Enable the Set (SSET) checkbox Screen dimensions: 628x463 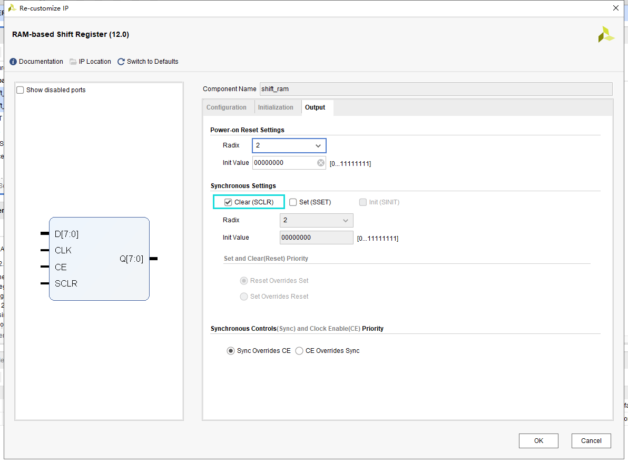(293, 202)
